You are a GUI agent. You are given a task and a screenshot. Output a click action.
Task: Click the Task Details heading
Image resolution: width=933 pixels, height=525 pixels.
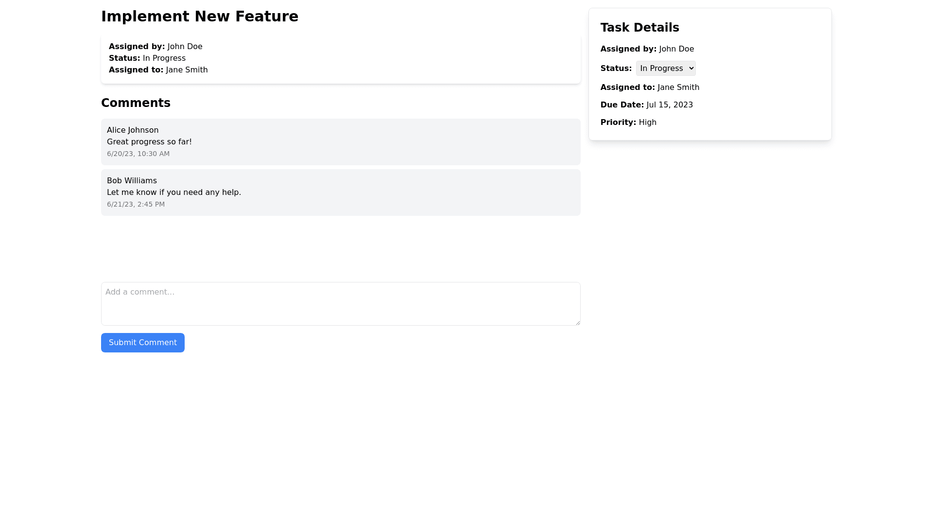tap(639, 28)
